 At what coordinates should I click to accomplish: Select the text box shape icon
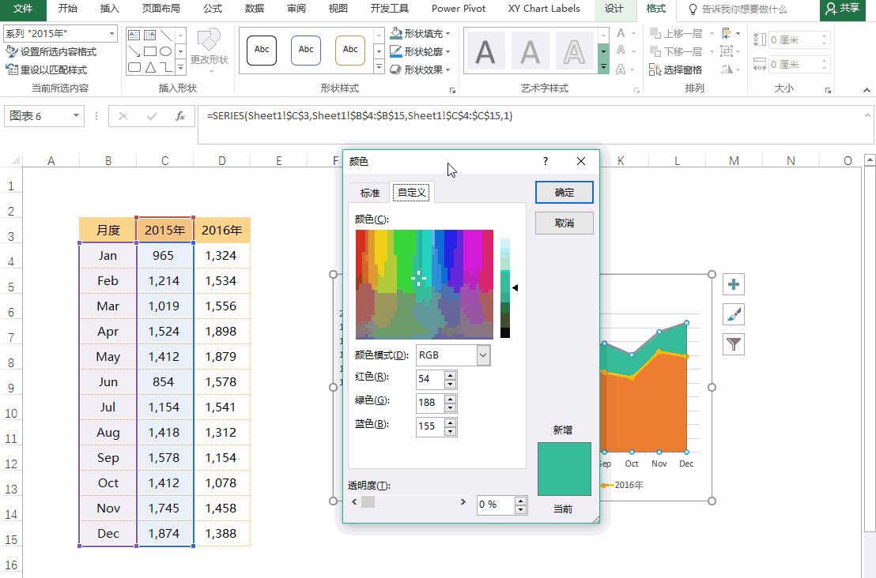click(x=134, y=36)
